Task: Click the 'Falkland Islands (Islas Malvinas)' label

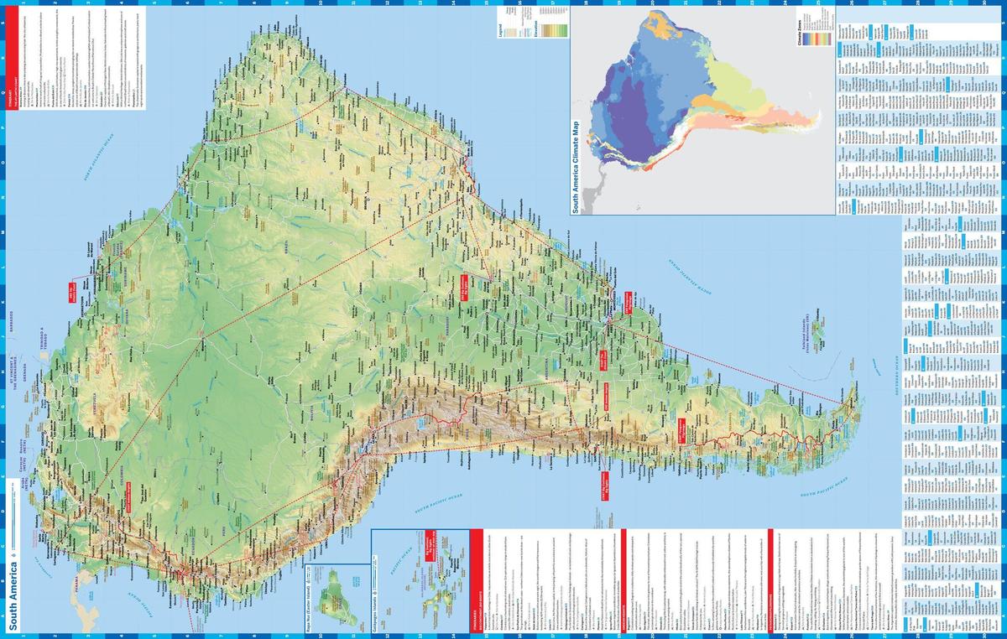Action: click(806, 334)
